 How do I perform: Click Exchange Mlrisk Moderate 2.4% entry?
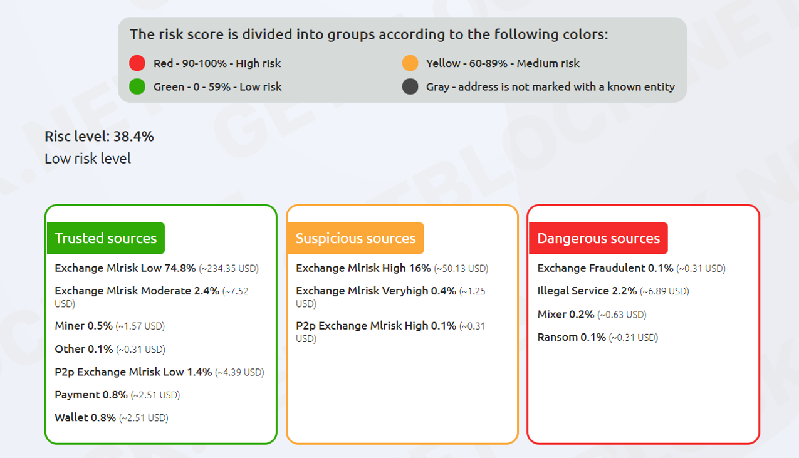click(x=152, y=297)
